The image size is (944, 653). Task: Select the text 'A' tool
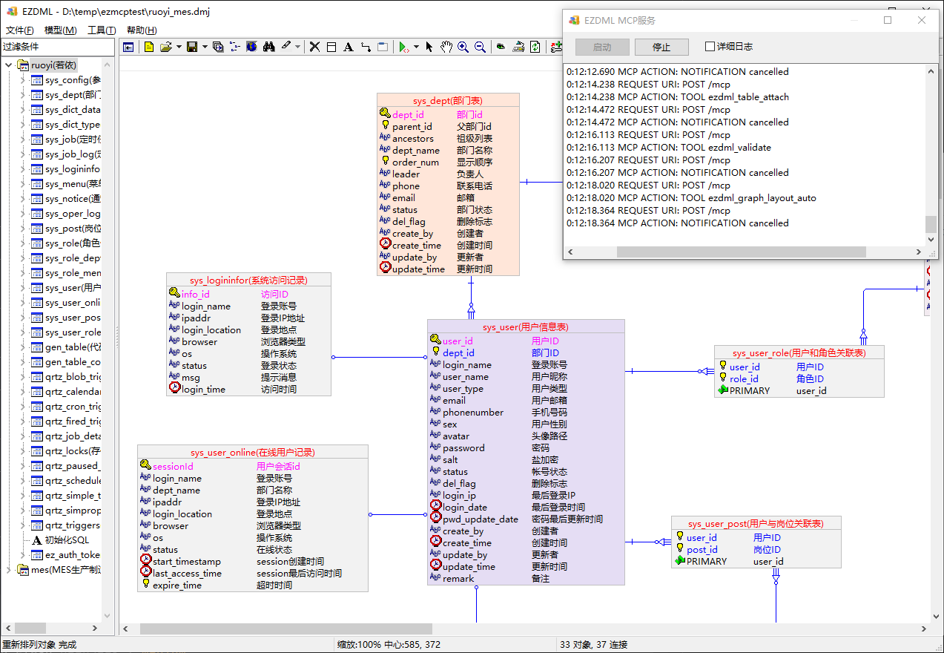click(348, 47)
